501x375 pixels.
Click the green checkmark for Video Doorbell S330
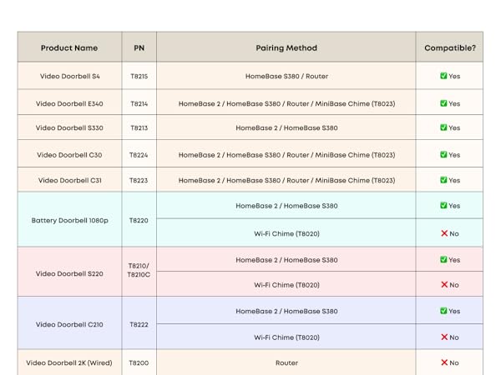click(x=443, y=128)
